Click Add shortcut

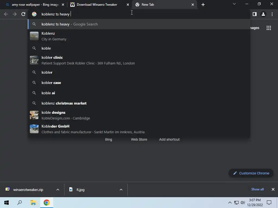pos(169,139)
